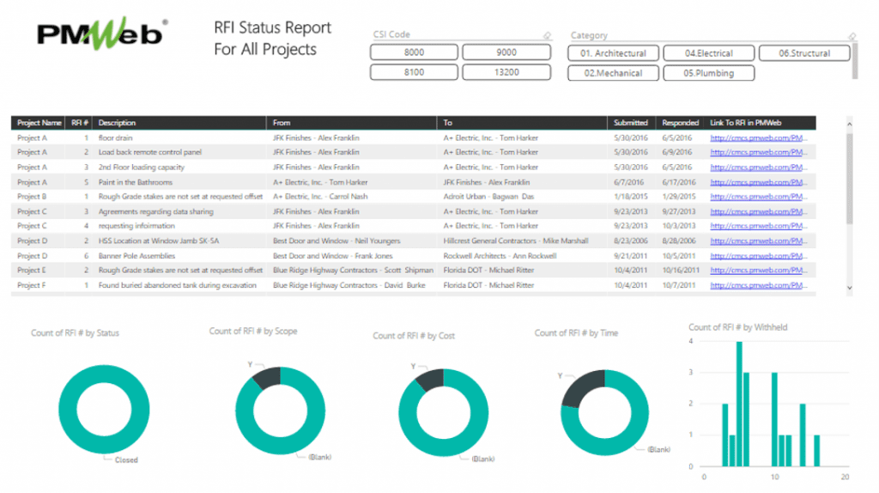Open RFI link for Project E row
Screen dimensions: 879x493
[759, 271]
